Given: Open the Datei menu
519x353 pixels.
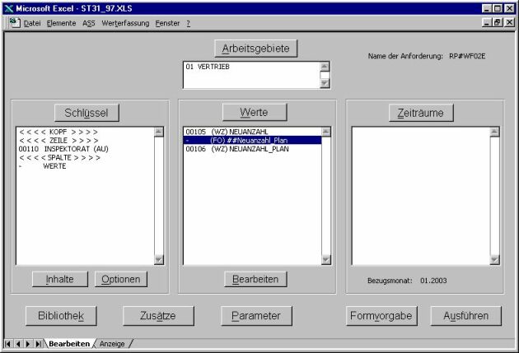Looking at the screenshot, I should click(x=32, y=22).
